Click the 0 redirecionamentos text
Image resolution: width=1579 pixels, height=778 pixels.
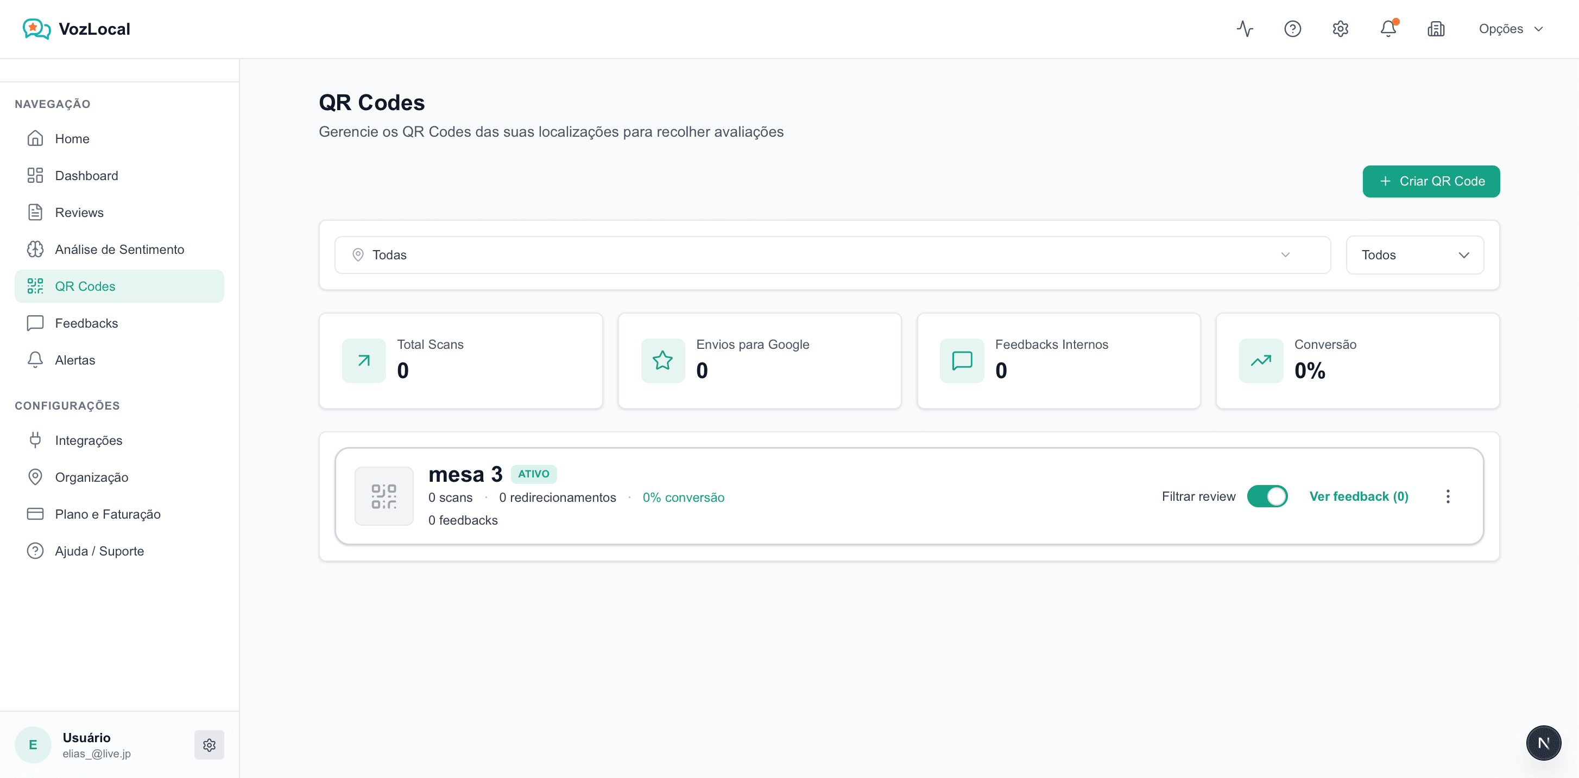[557, 498]
